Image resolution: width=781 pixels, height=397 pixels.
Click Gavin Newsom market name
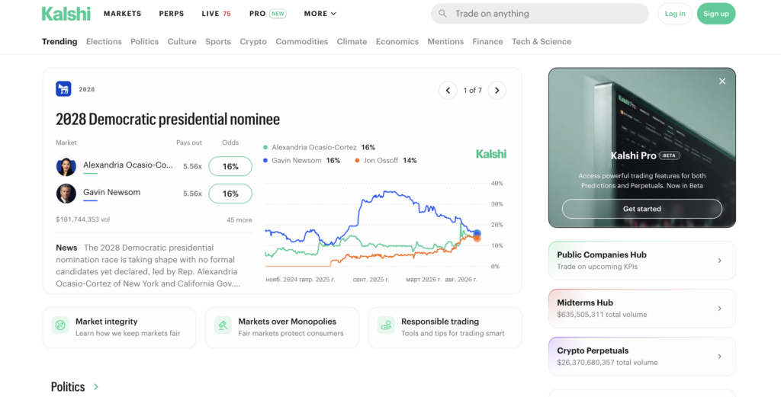111,192
